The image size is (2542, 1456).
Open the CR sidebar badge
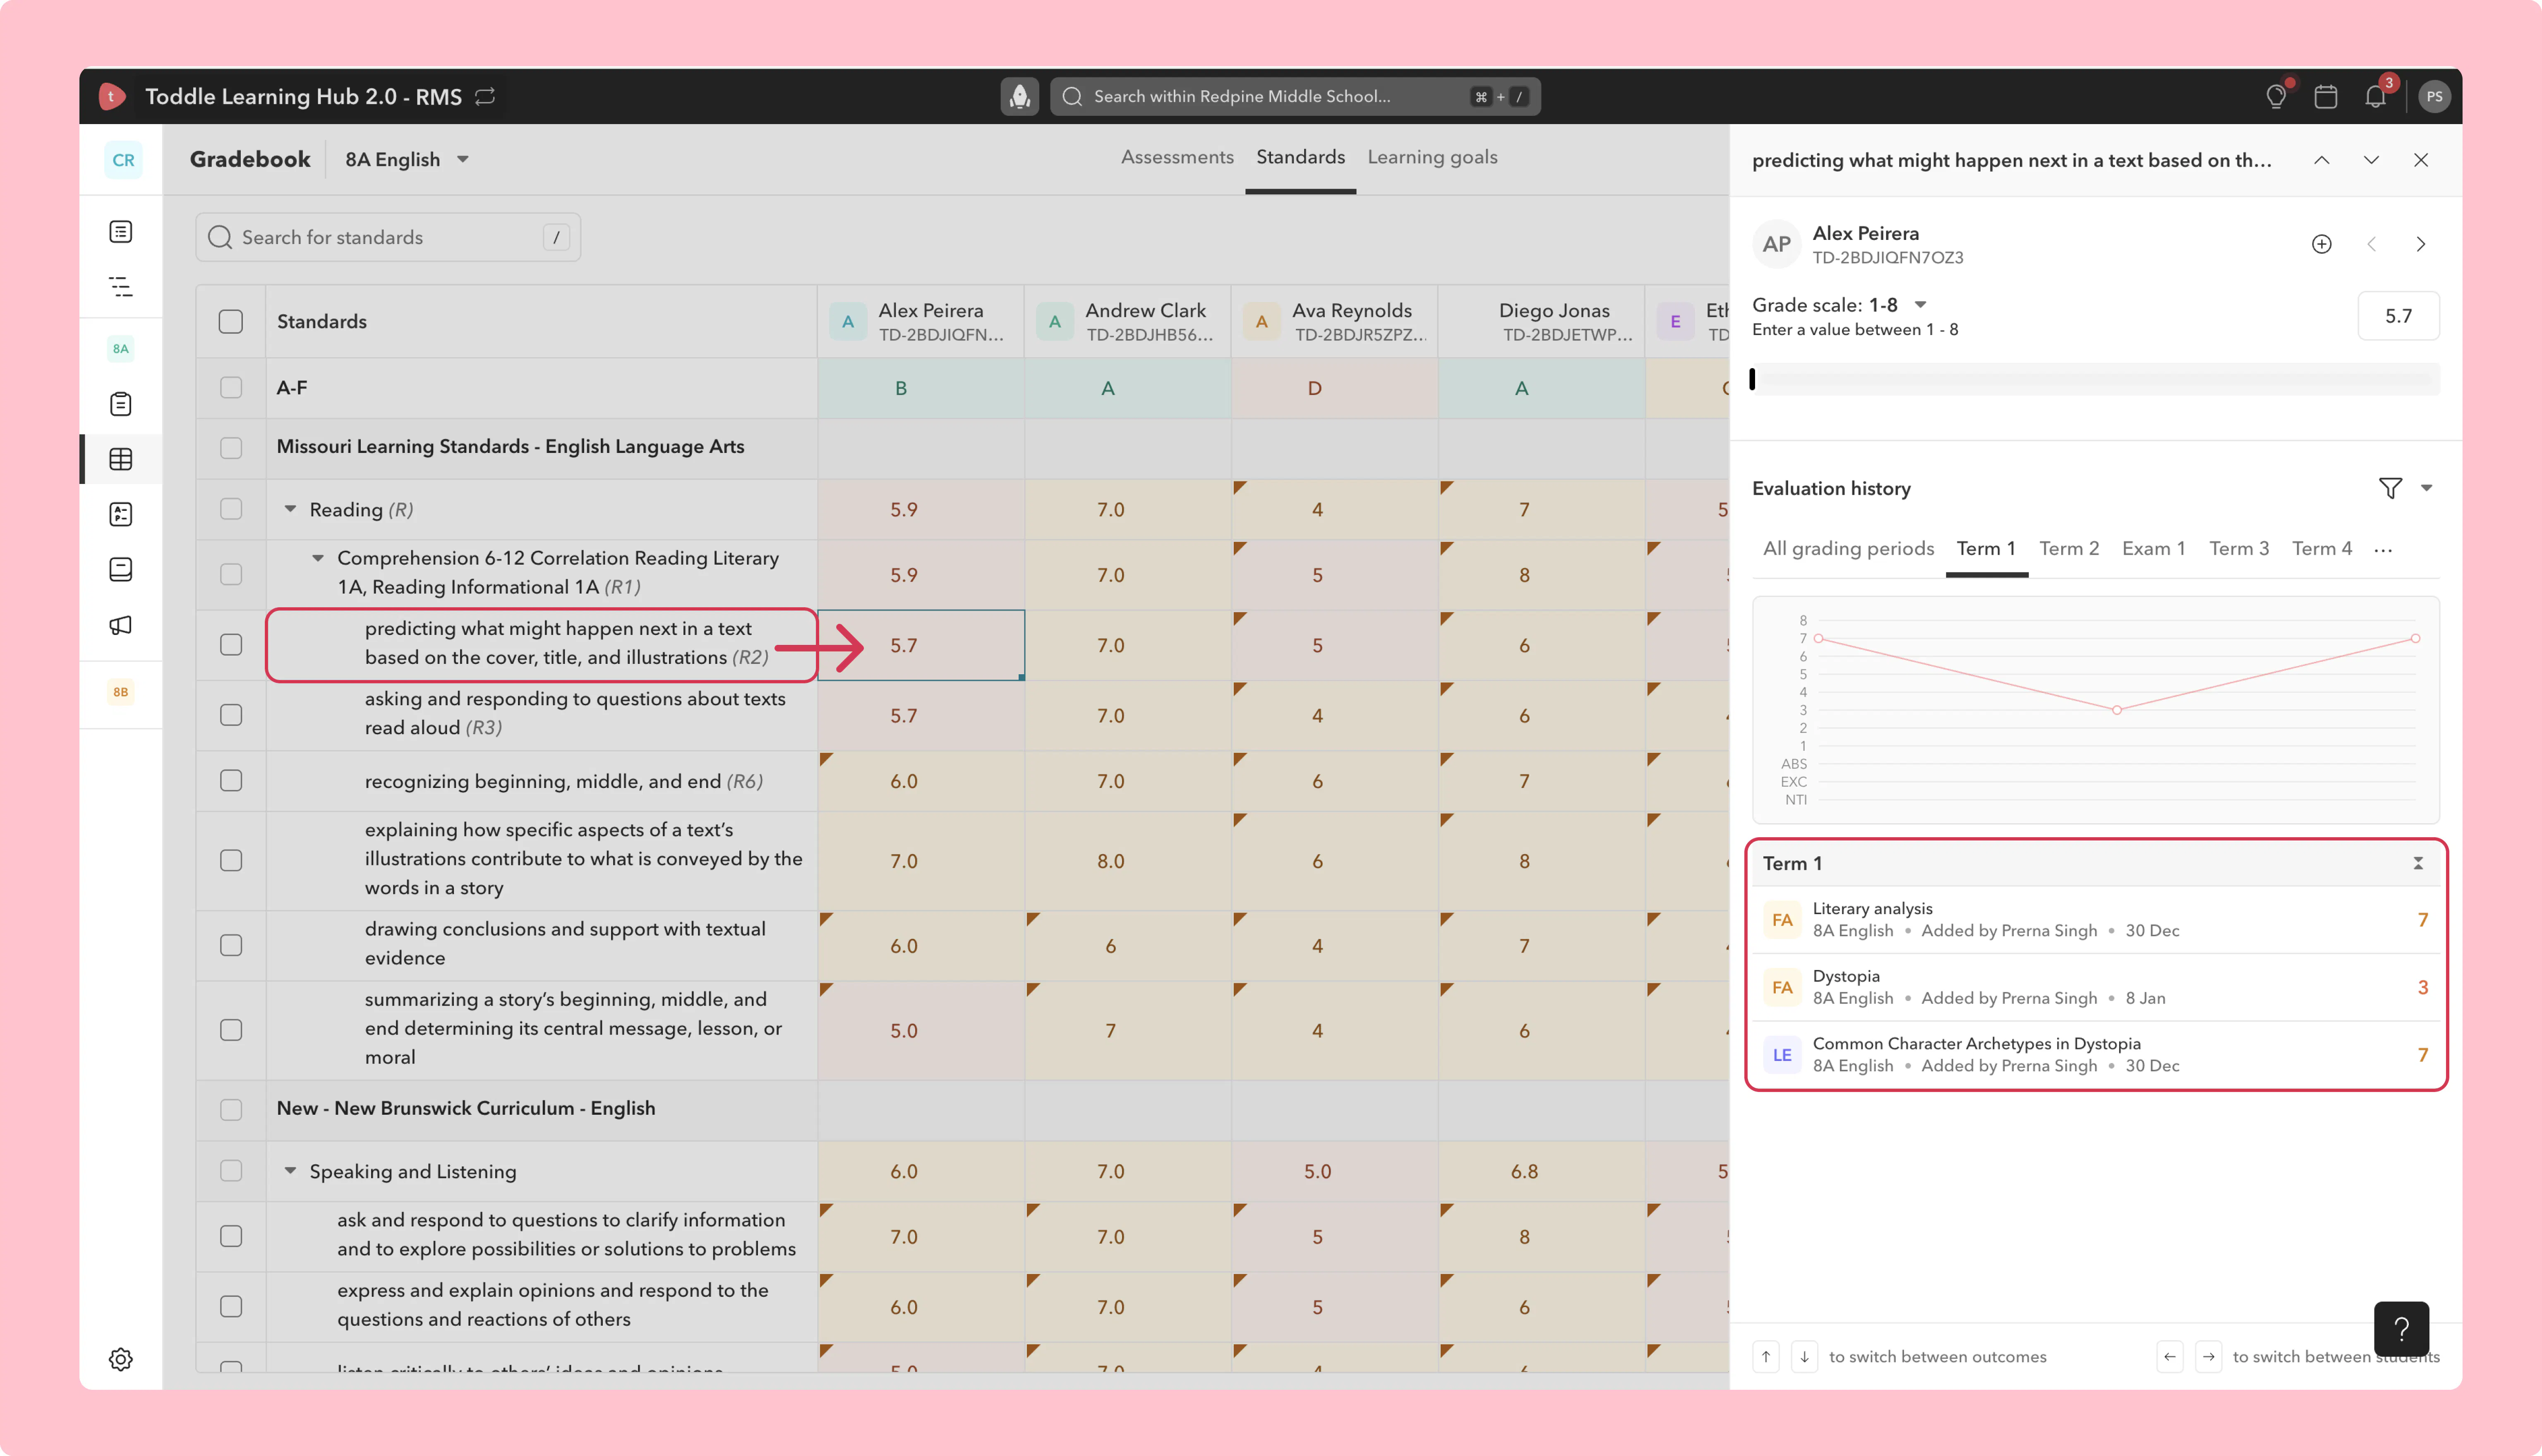(123, 160)
